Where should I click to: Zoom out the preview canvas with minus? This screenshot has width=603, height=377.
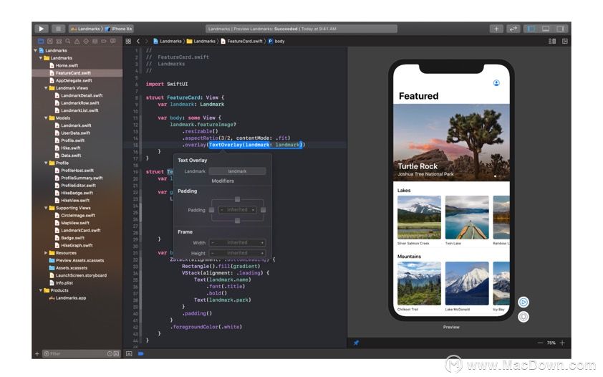[540, 343]
